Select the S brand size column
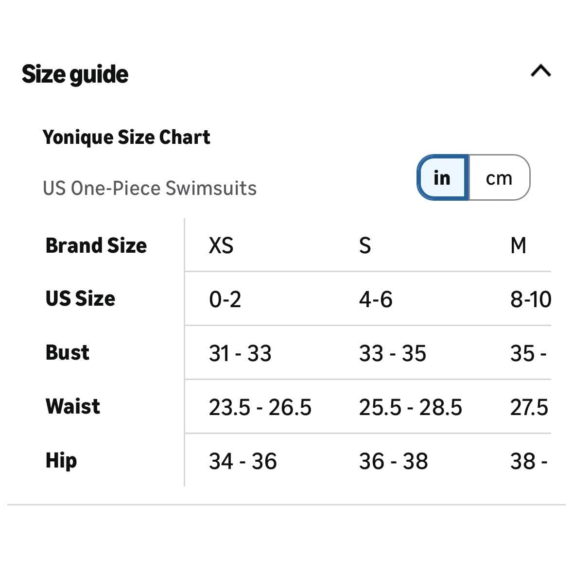573x573 pixels. point(365,245)
